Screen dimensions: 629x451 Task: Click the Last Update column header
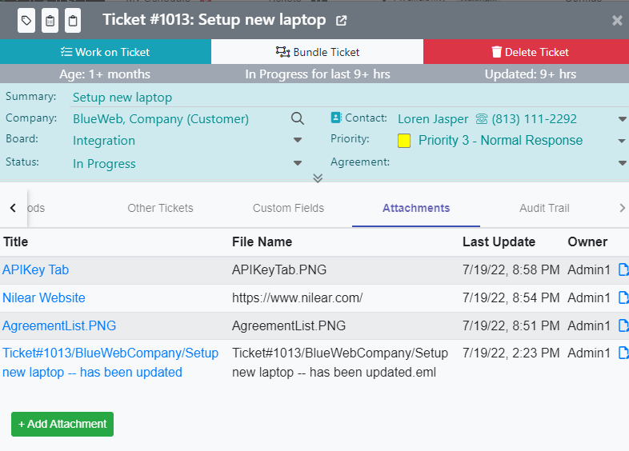[x=499, y=241]
